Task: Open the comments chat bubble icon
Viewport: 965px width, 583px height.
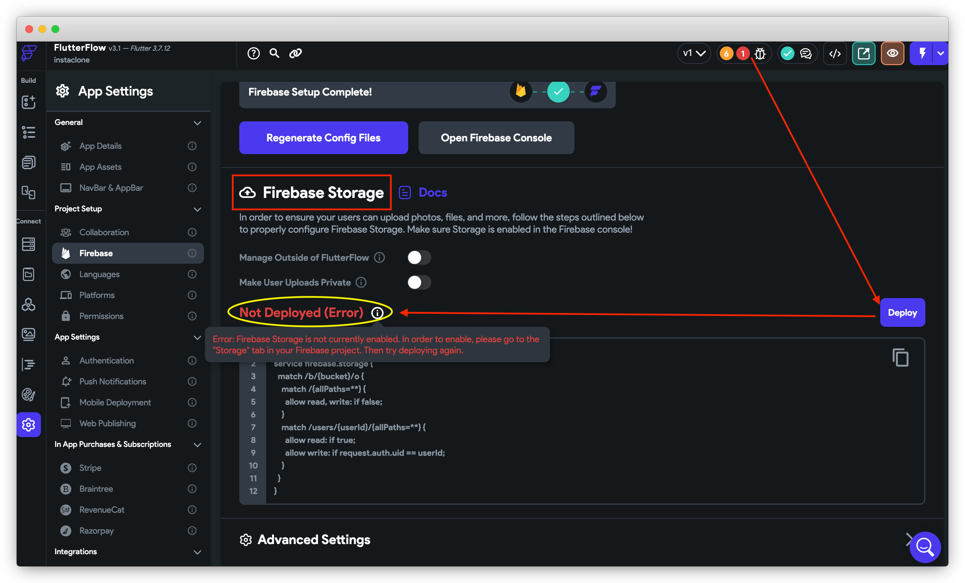Action: click(x=806, y=53)
